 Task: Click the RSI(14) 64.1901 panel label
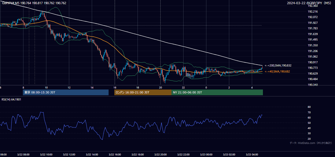11,99
